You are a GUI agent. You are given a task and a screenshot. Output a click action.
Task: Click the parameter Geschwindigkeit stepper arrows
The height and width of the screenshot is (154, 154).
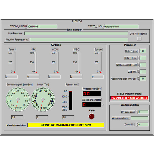click(139, 79)
